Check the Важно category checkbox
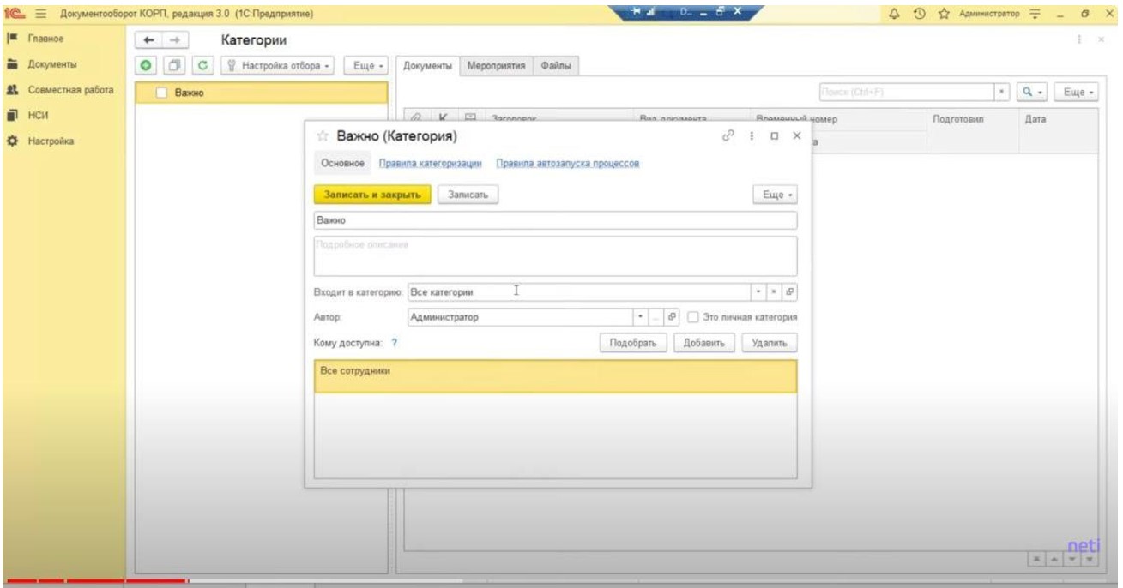1123x588 pixels. click(x=160, y=93)
